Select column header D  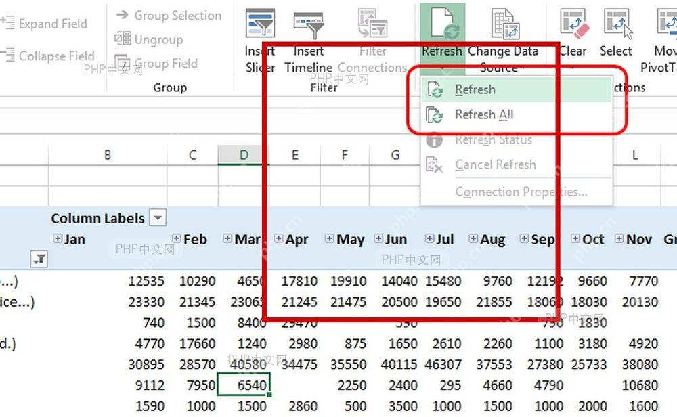click(244, 155)
